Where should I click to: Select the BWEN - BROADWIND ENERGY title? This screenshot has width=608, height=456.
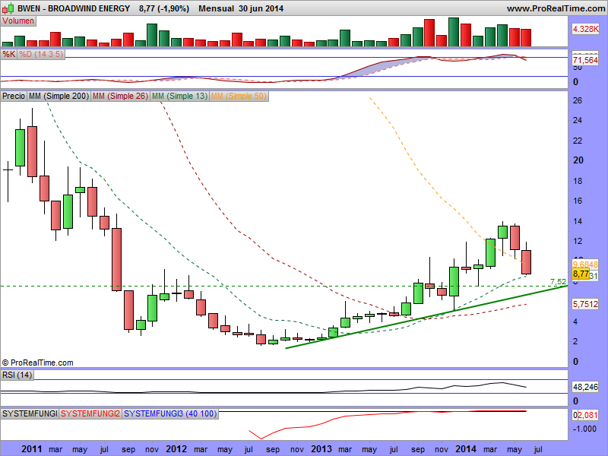point(74,8)
